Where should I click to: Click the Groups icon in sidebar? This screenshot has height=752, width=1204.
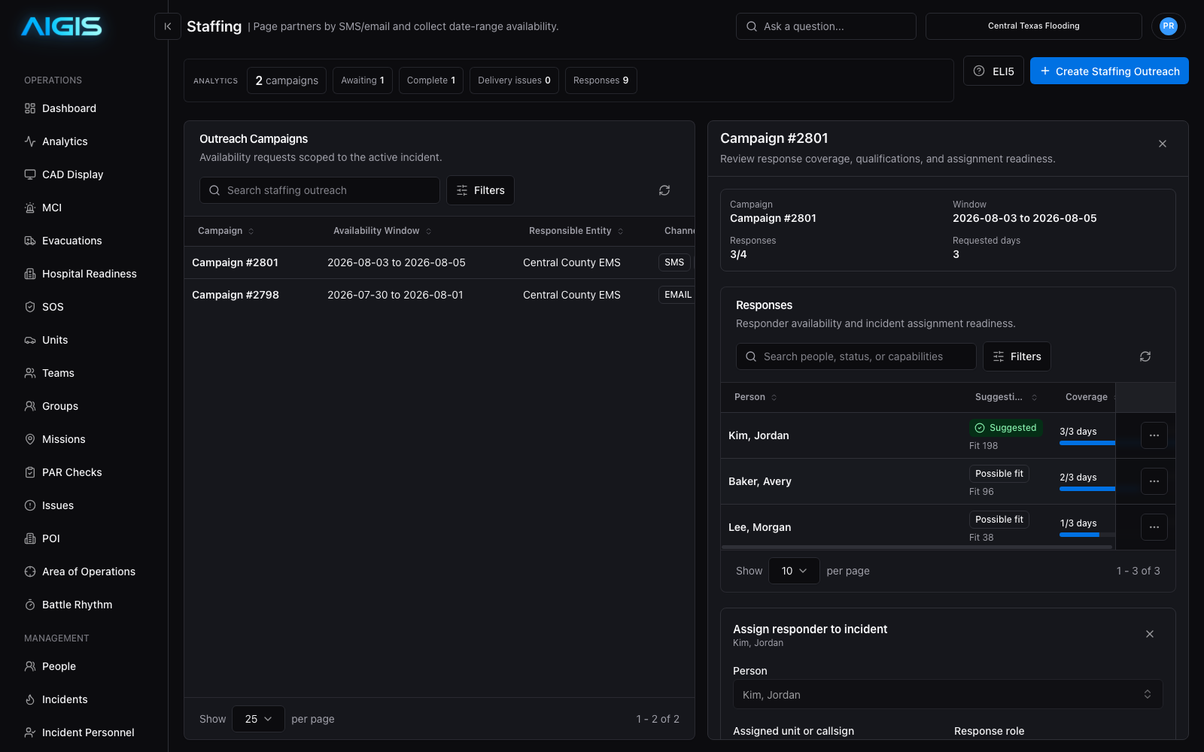(x=30, y=406)
